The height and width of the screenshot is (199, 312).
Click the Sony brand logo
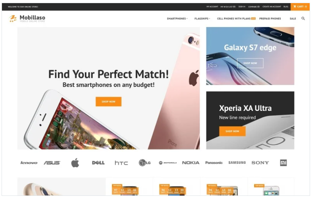tap(260, 163)
